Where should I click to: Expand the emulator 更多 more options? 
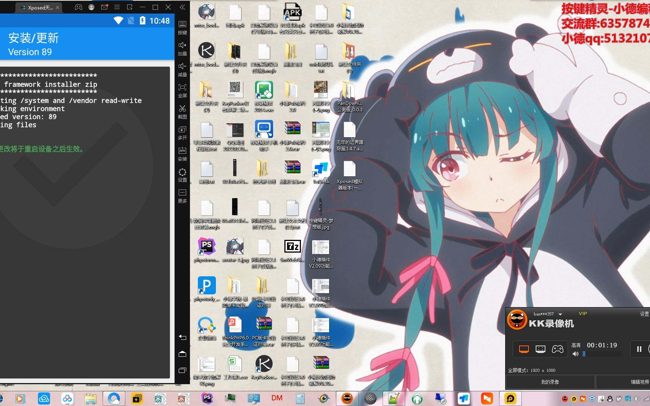182,196
